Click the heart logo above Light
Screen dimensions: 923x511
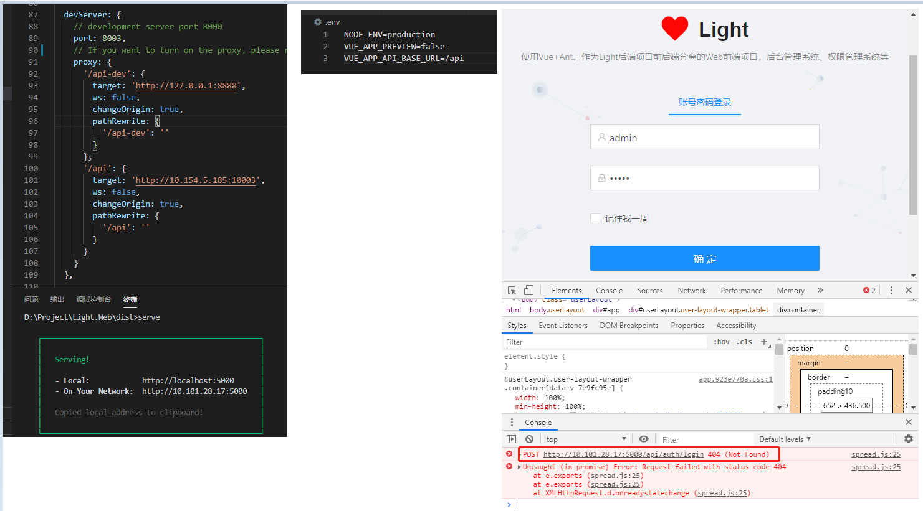(x=674, y=28)
